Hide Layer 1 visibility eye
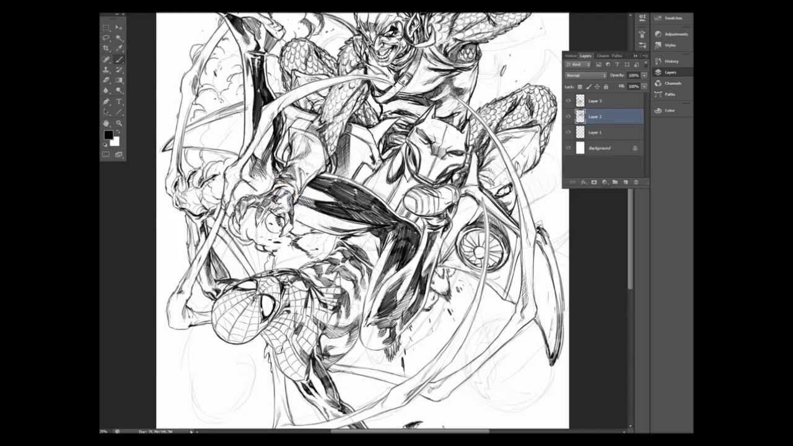 pos(568,132)
